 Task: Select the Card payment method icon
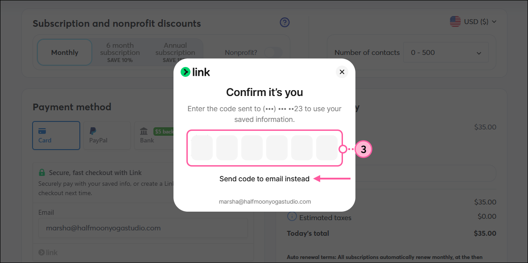42,131
